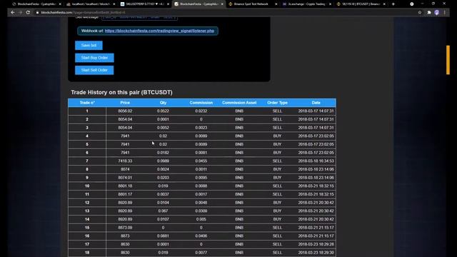Close the Binance Spot Test Network tab
This screenshot has height=257, width=457.
276,4
